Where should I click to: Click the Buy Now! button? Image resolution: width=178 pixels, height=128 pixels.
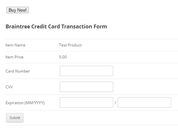(x=17, y=10)
